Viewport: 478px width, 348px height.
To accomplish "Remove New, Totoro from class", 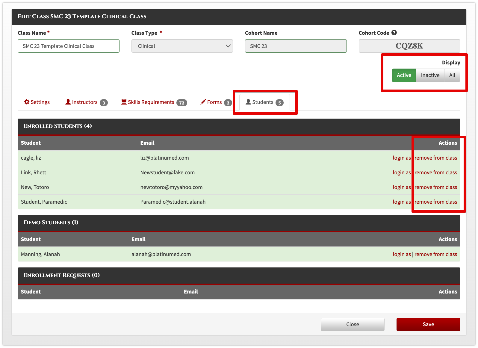I will 436,187.
